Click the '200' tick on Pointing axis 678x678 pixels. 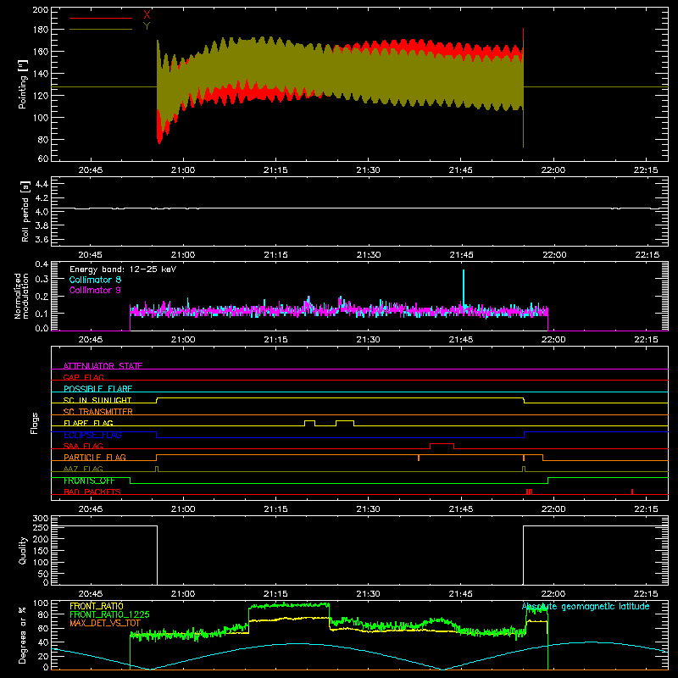[40, 10]
